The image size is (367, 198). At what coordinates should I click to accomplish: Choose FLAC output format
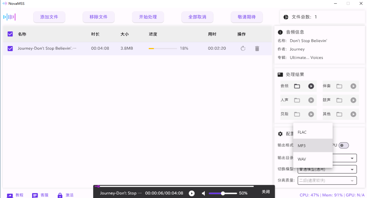pyautogui.click(x=313, y=132)
